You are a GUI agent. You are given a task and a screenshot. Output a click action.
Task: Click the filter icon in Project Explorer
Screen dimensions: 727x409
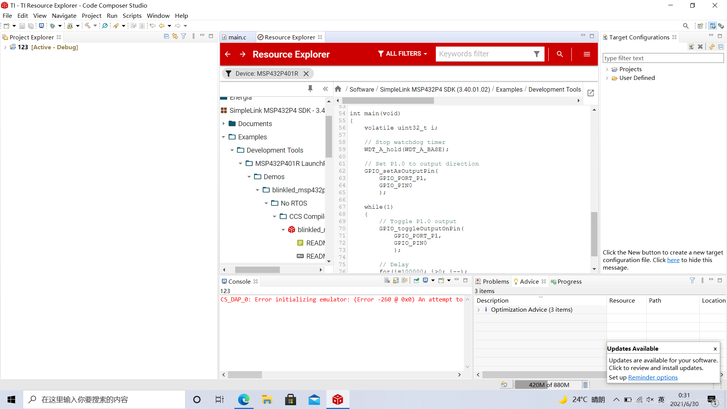click(184, 36)
